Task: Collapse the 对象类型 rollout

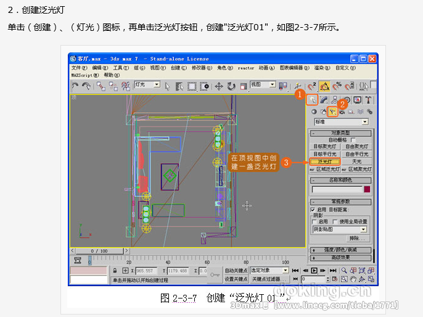Action: coord(340,133)
